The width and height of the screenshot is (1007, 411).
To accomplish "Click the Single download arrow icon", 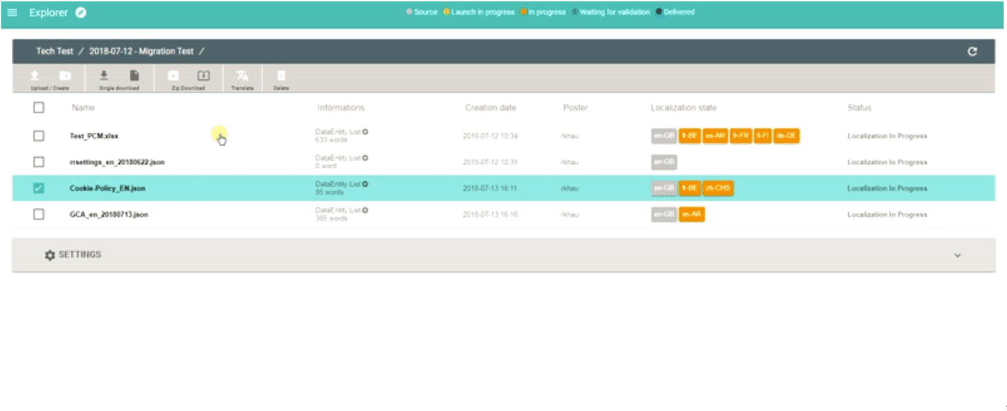I will pyautogui.click(x=103, y=76).
